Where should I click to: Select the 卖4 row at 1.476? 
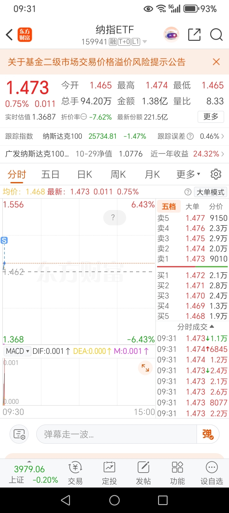tap(192, 228)
